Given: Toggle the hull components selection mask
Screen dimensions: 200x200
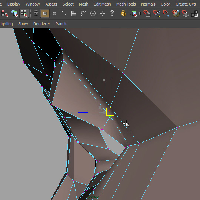Looking at the screenshot, I should coord(83,13).
